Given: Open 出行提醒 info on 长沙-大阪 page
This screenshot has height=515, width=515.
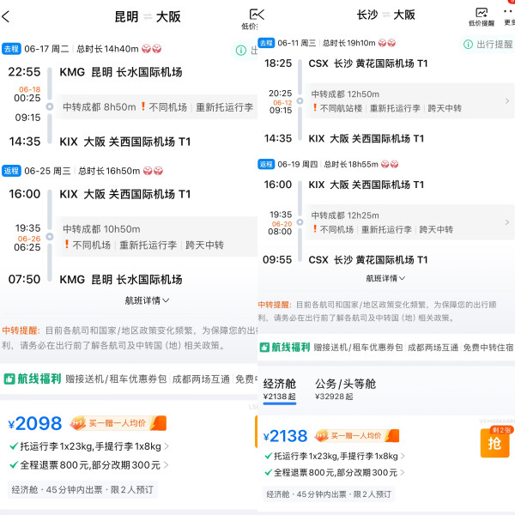Looking at the screenshot, I should [488, 44].
